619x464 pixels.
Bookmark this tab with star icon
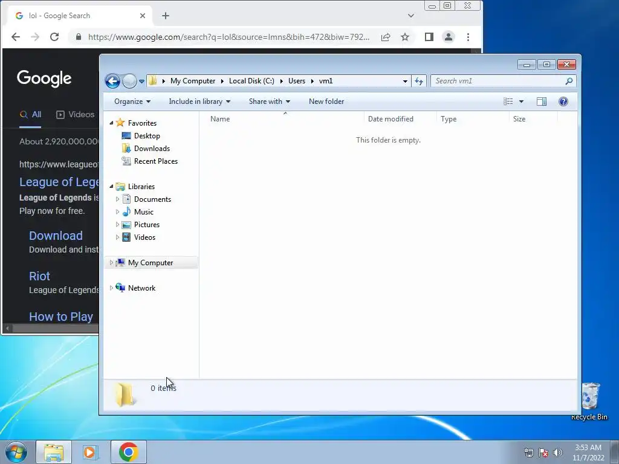(405, 37)
